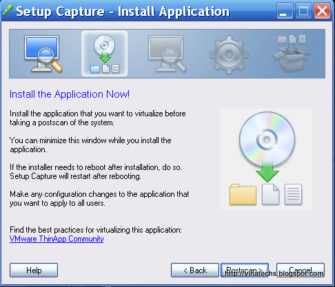Start the Postscan with the Postscan > button
The height and width of the screenshot is (287, 335).
(x=245, y=270)
